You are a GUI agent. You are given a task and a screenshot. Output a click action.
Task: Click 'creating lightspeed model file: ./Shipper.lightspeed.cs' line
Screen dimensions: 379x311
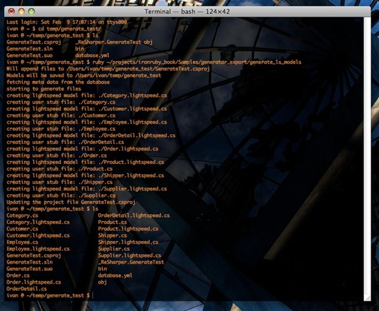click(x=85, y=176)
